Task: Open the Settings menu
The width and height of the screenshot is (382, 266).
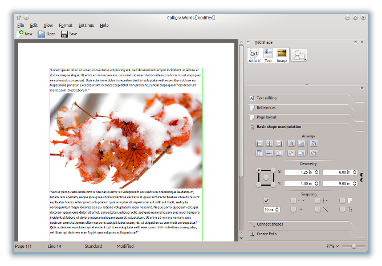Action: tap(86, 25)
